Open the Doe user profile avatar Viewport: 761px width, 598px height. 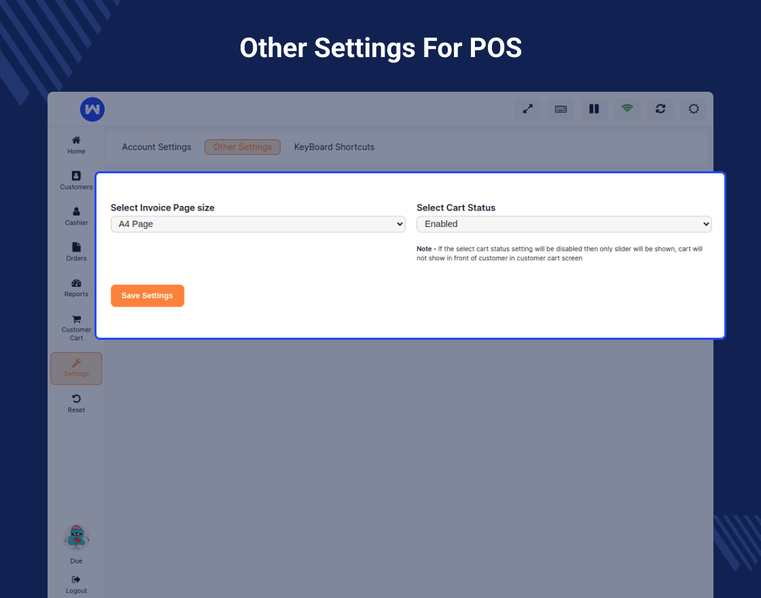76,537
